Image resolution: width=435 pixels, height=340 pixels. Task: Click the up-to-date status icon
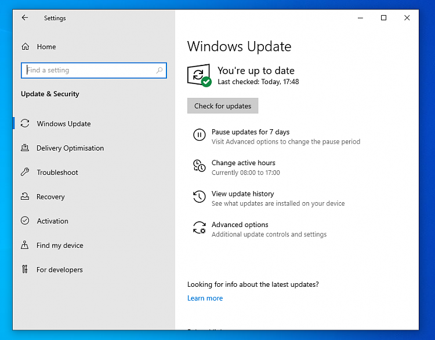(x=199, y=75)
